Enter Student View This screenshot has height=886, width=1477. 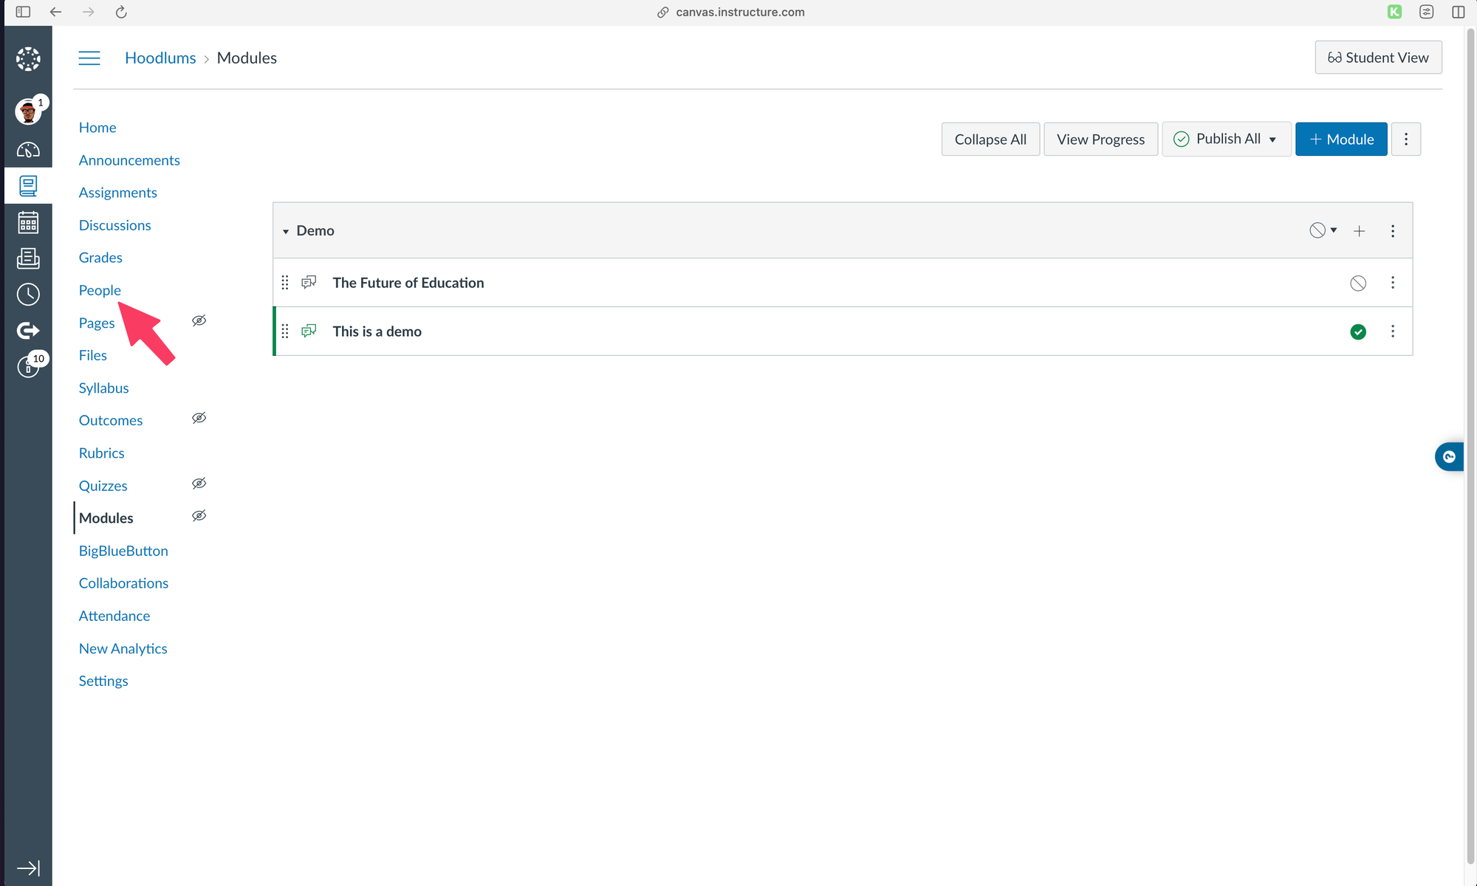click(1377, 58)
